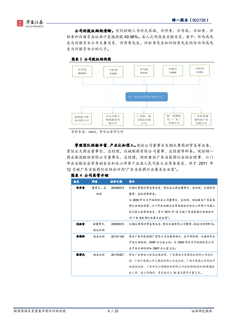Click the 姓名 column header in the table

(x=76, y=182)
